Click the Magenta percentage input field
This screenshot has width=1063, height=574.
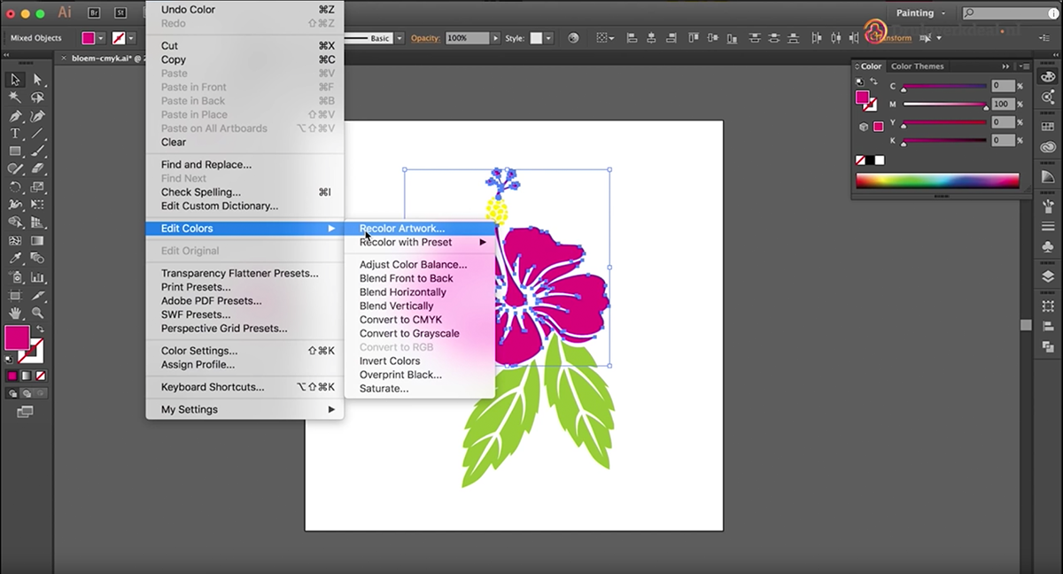point(1003,105)
